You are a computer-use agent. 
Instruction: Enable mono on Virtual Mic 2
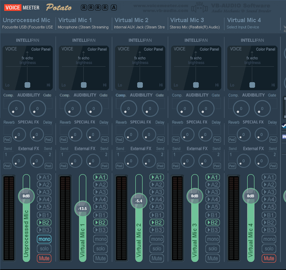[x=157, y=239]
